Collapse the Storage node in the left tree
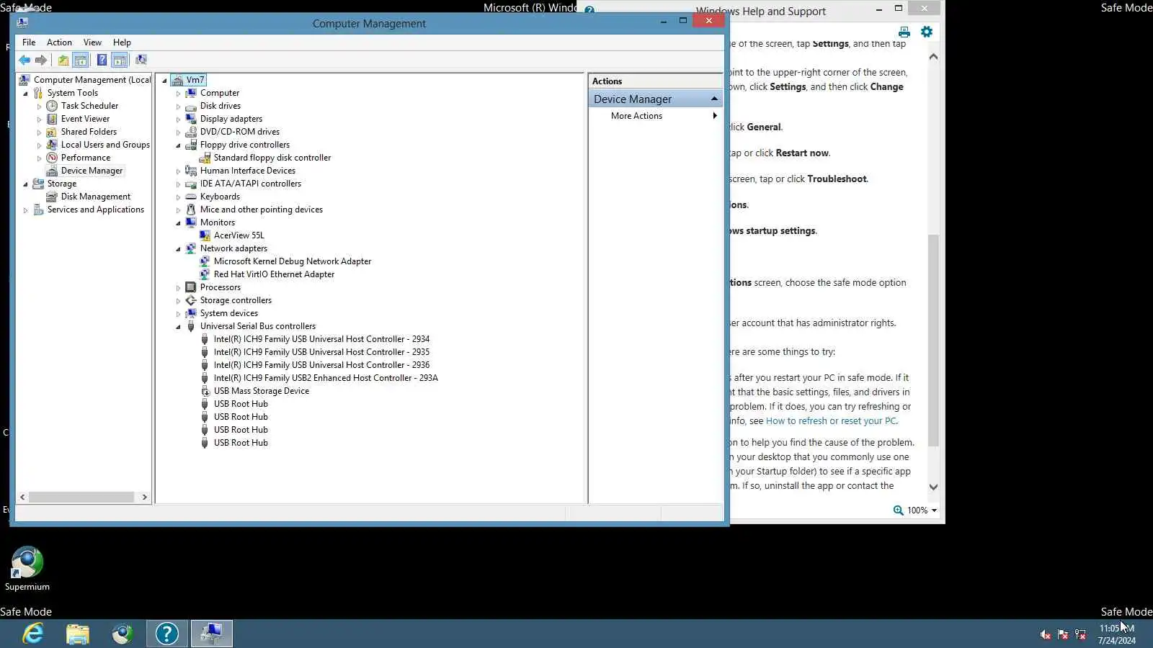Image resolution: width=1153 pixels, height=648 pixels. [26, 184]
